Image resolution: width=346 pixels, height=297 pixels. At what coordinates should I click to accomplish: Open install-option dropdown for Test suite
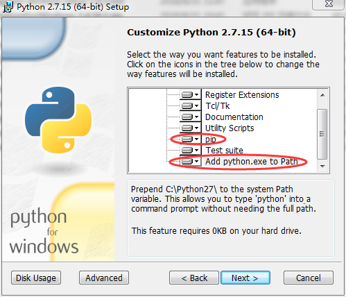coord(190,150)
